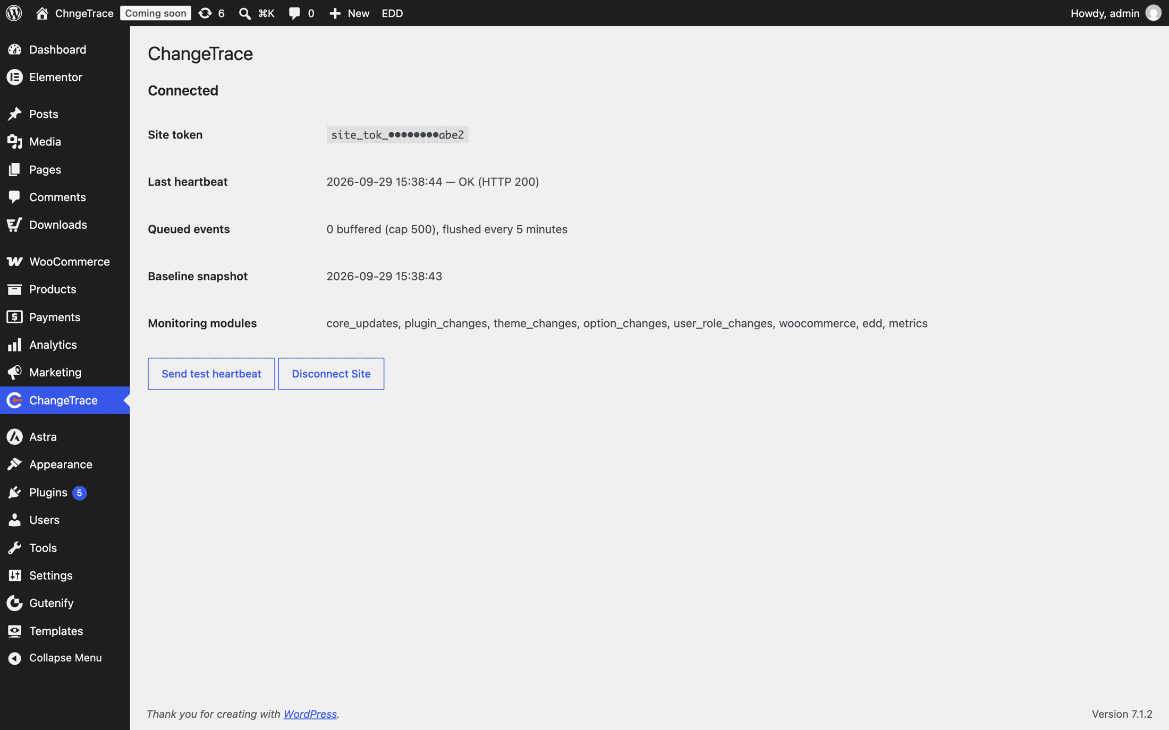Click the plus New content icon
This screenshot has height=730, width=1169.
[x=335, y=13]
